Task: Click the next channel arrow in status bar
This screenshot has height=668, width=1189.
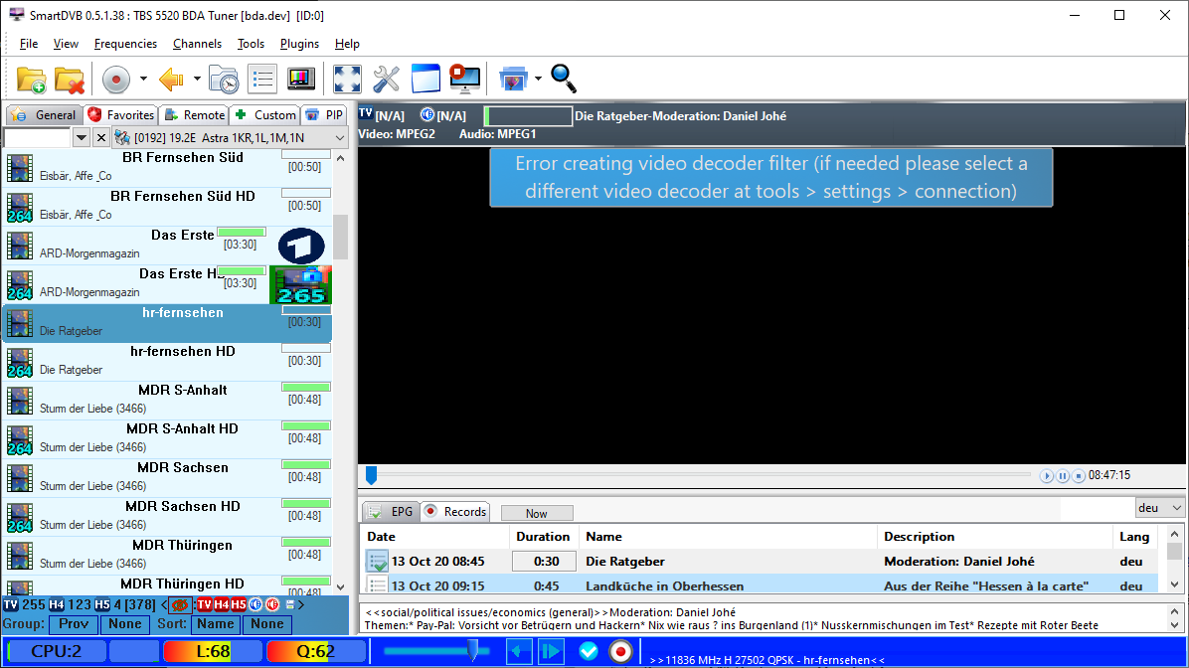Action: click(552, 651)
